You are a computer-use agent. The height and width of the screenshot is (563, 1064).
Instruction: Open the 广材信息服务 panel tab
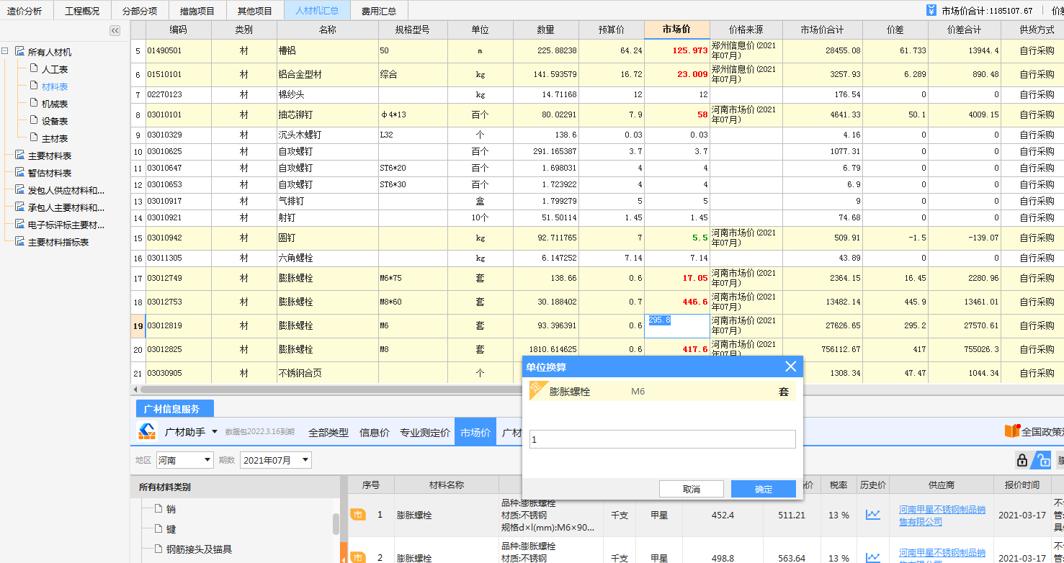click(x=175, y=409)
